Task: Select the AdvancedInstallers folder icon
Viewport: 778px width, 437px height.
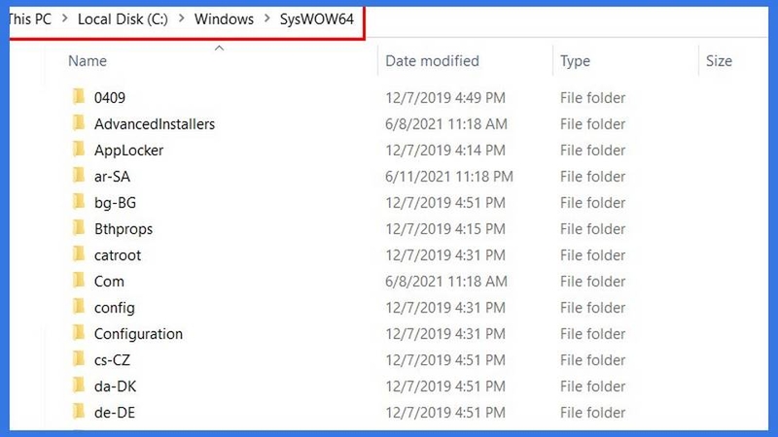Action: (x=79, y=123)
